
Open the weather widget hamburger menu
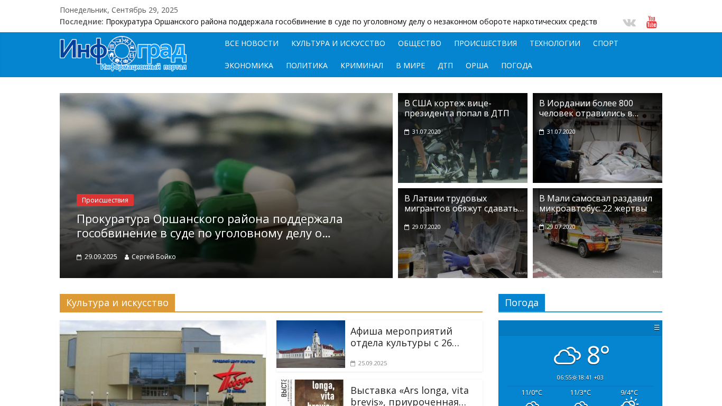[x=656, y=328]
